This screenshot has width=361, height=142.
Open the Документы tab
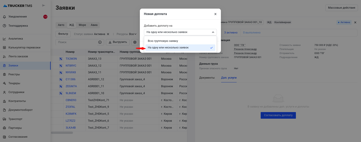(207, 78)
